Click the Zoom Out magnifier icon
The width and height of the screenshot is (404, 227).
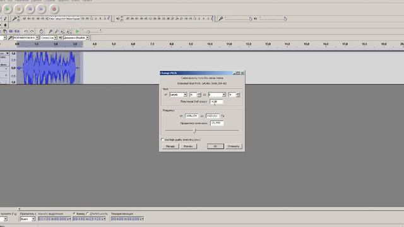pyautogui.click(x=56, y=32)
